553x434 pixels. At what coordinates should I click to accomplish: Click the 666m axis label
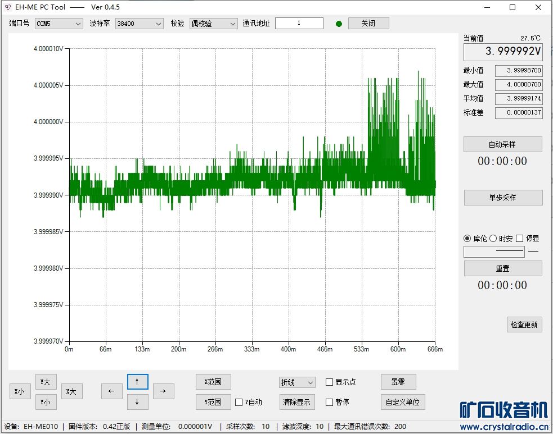[x=435, y=349]
